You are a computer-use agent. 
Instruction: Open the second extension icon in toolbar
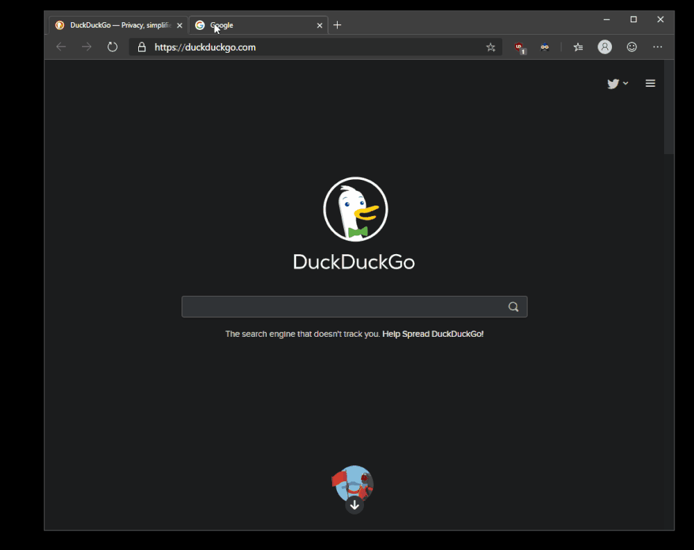[545, 47]
